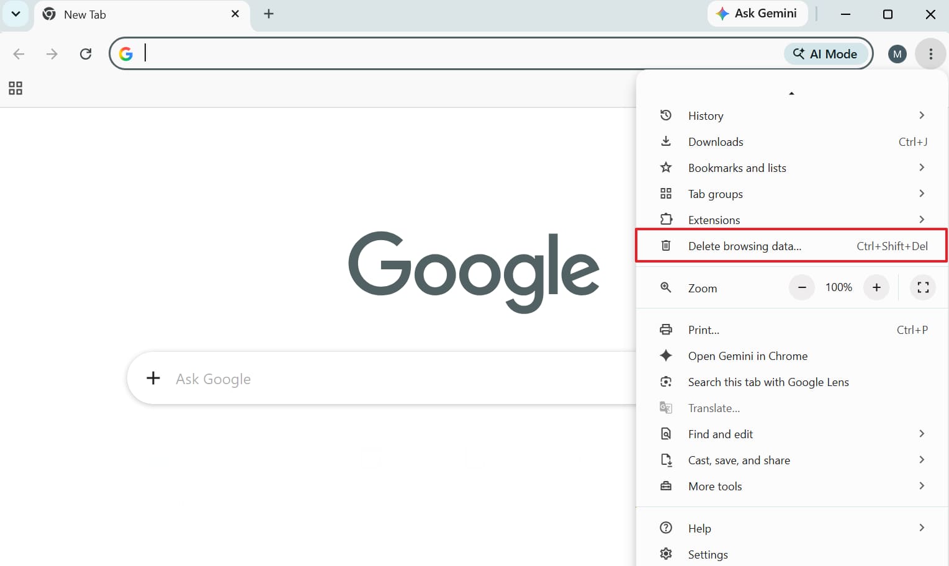
Task: Choose Open Gemini in Chrome
Action: (x=792, y=356)
